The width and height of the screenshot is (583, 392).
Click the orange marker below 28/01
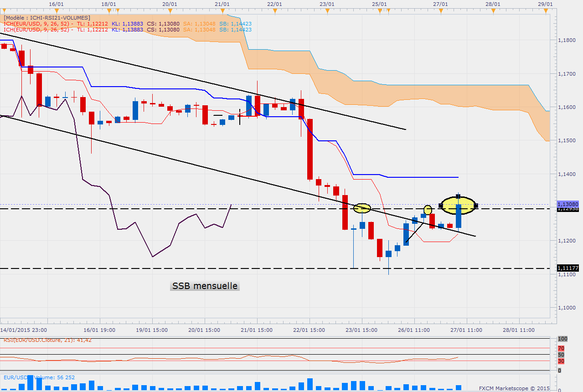pos(493,10)
